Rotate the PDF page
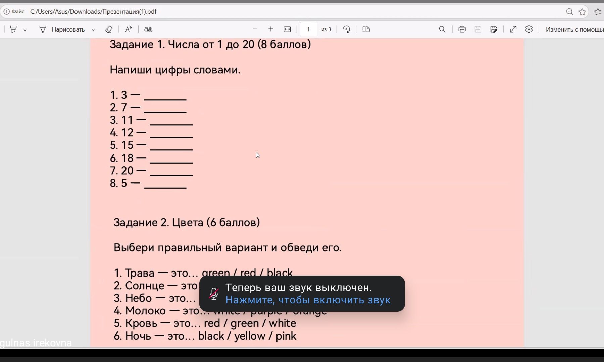 pyautogui.click(x=347, y=29)
